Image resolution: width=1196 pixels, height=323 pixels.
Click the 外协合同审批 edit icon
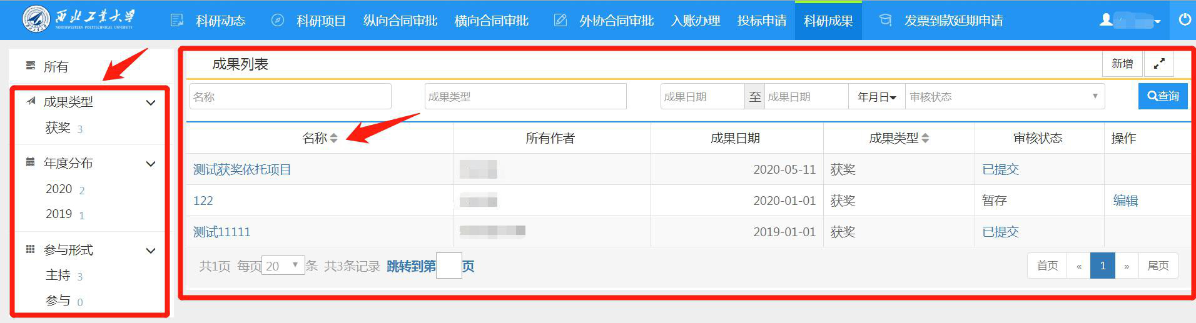(x=560, y=21)
